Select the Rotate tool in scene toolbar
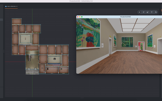The width and height of the screenshot is (162, 101). tap(144, 12)
